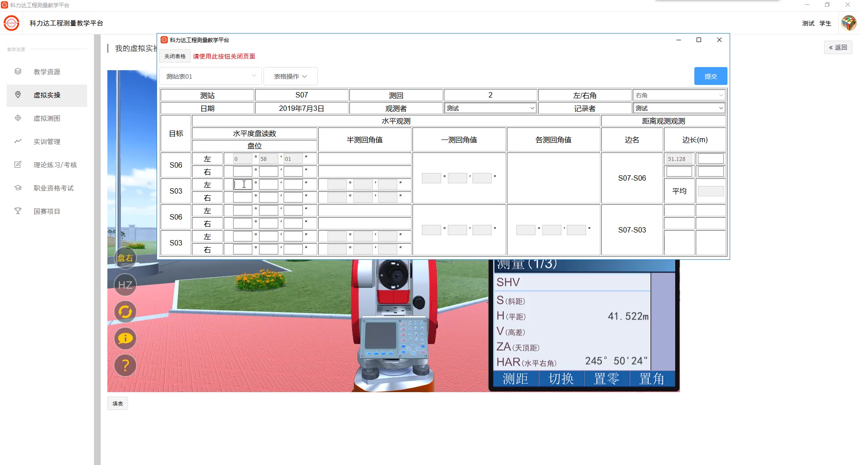Click 测距 on the total station screen
Image resolution: width=859 pixels, height=465 pixels.
516,379
